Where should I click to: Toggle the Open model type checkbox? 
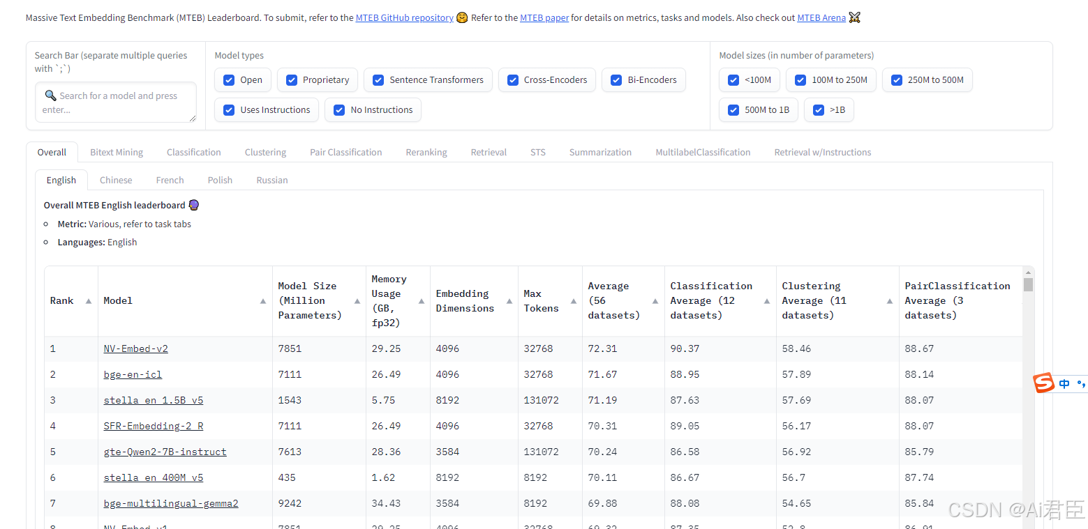229,80
